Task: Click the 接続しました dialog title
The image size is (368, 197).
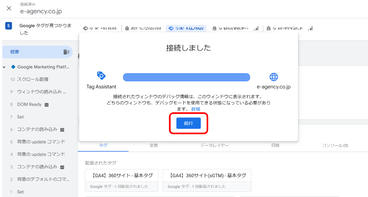Action: coord(189,48)
